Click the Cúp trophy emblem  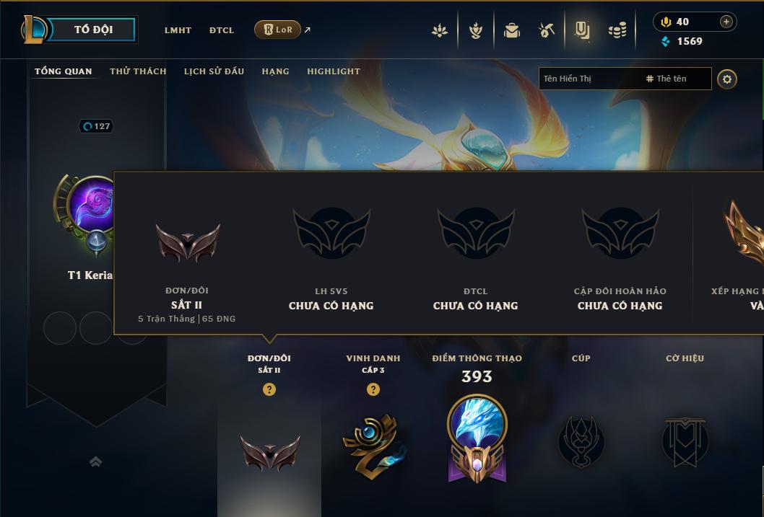coord(581,441)
